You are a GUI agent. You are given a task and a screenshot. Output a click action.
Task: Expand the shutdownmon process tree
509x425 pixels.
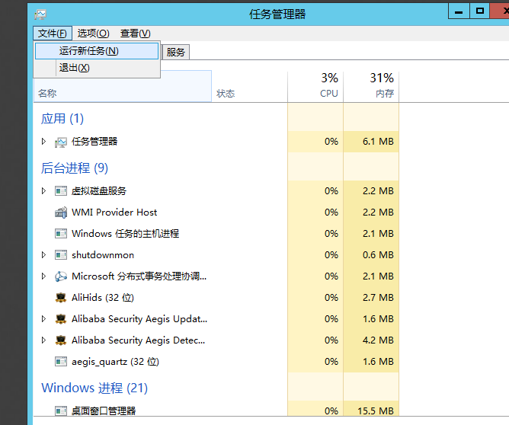pyautogui.click(x=43, y=255)
